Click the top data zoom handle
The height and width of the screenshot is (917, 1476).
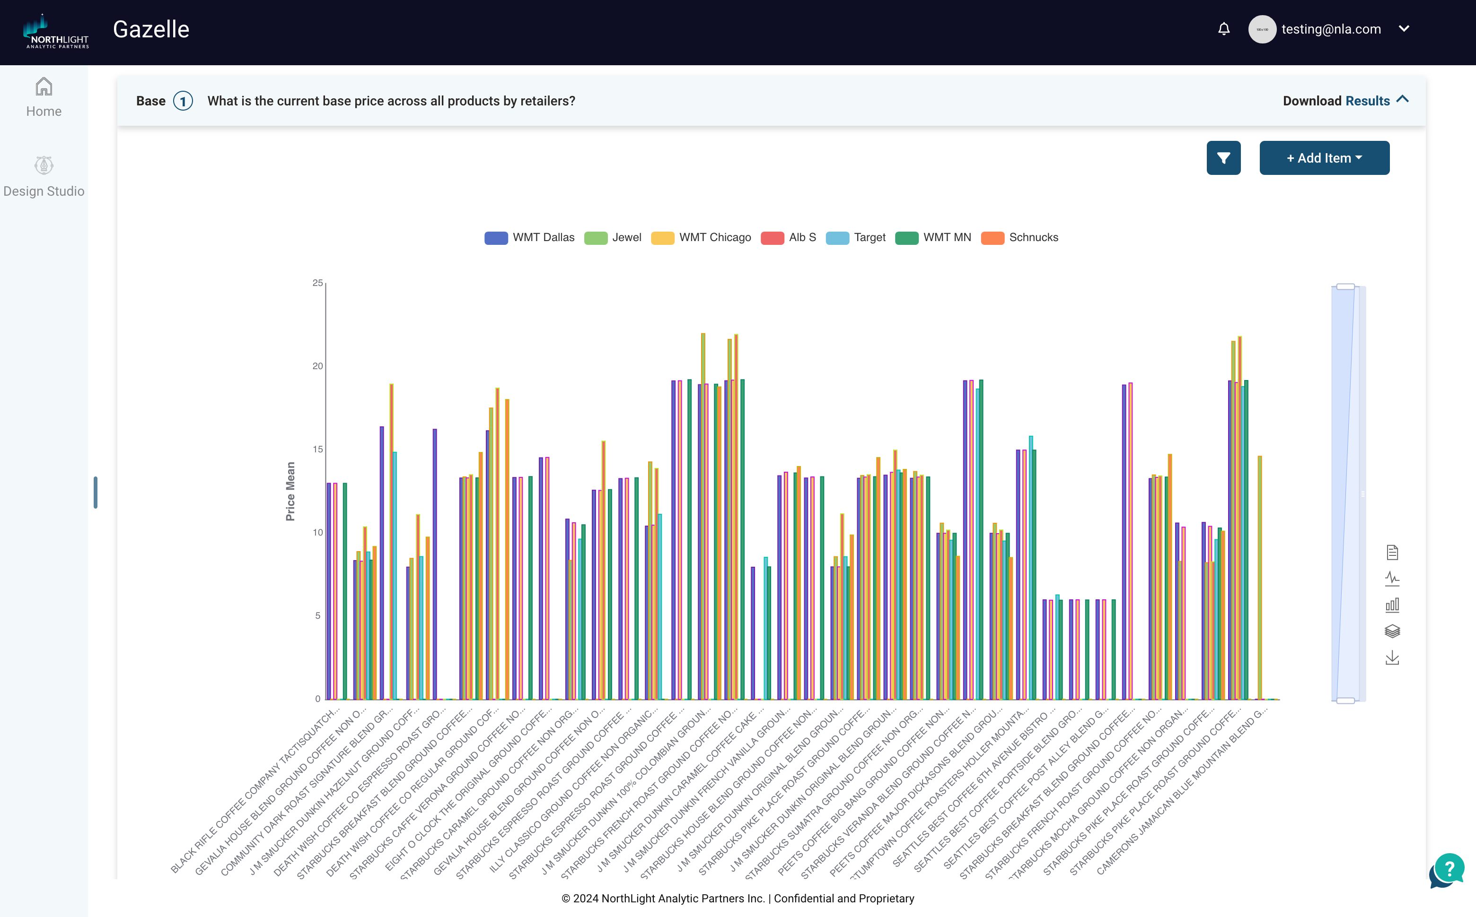coord(1345,286)
